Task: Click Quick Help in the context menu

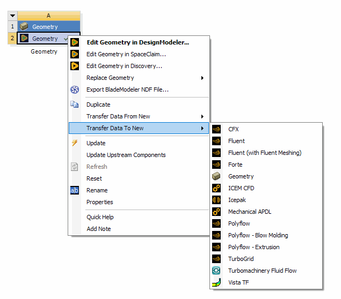Action: (x=100, y=217)
